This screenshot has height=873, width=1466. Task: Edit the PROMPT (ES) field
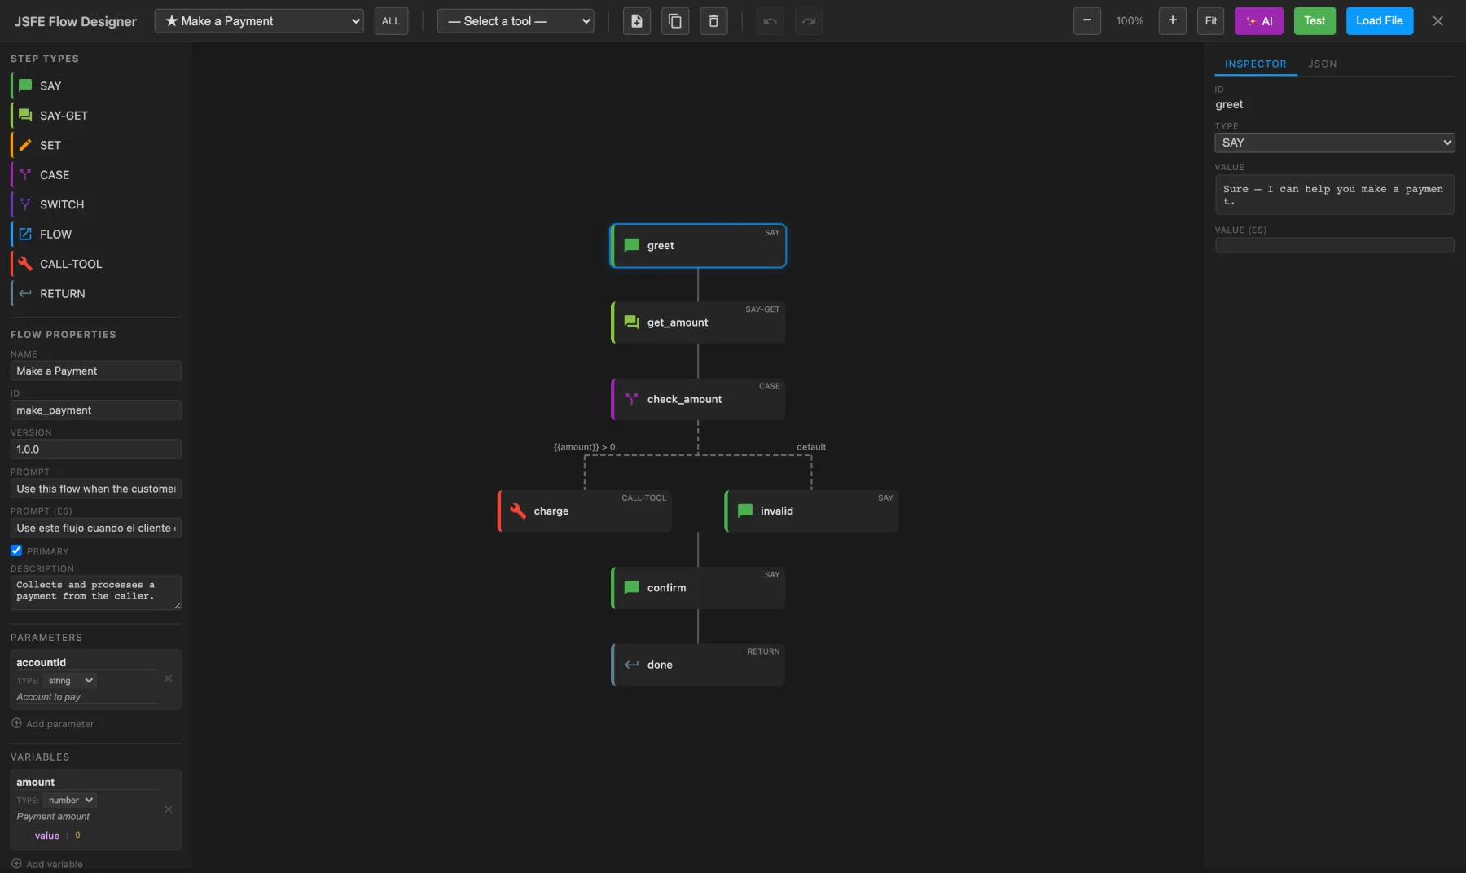coord(95,528)
